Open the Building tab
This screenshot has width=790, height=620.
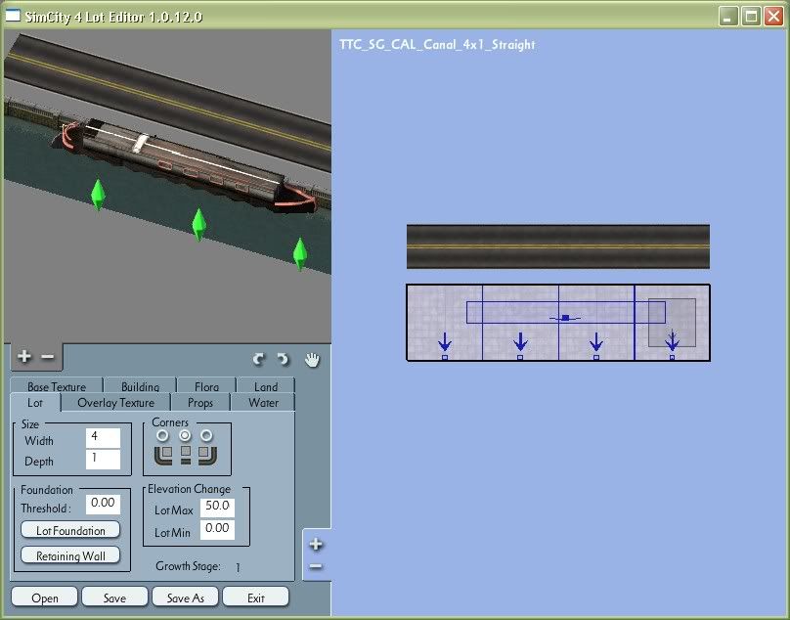pyautogui.click(x=140, y=385)
